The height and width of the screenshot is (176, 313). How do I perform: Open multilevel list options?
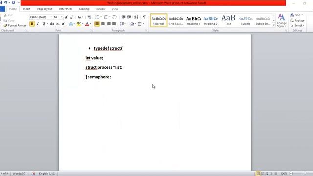point(114,17)
